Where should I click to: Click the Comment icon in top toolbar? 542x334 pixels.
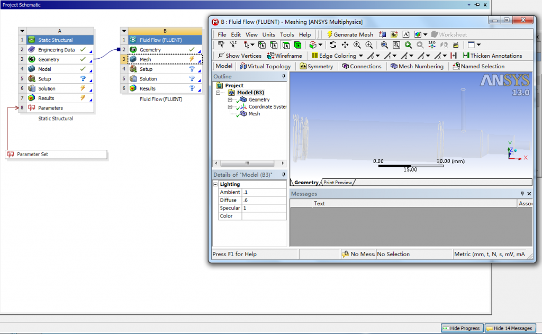394,34
